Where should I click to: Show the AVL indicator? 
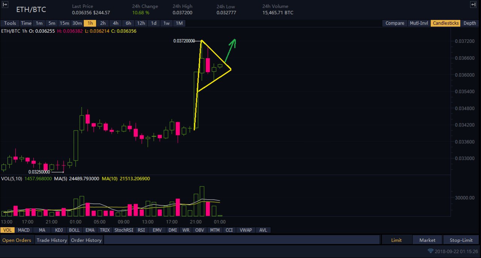point(263,230)
